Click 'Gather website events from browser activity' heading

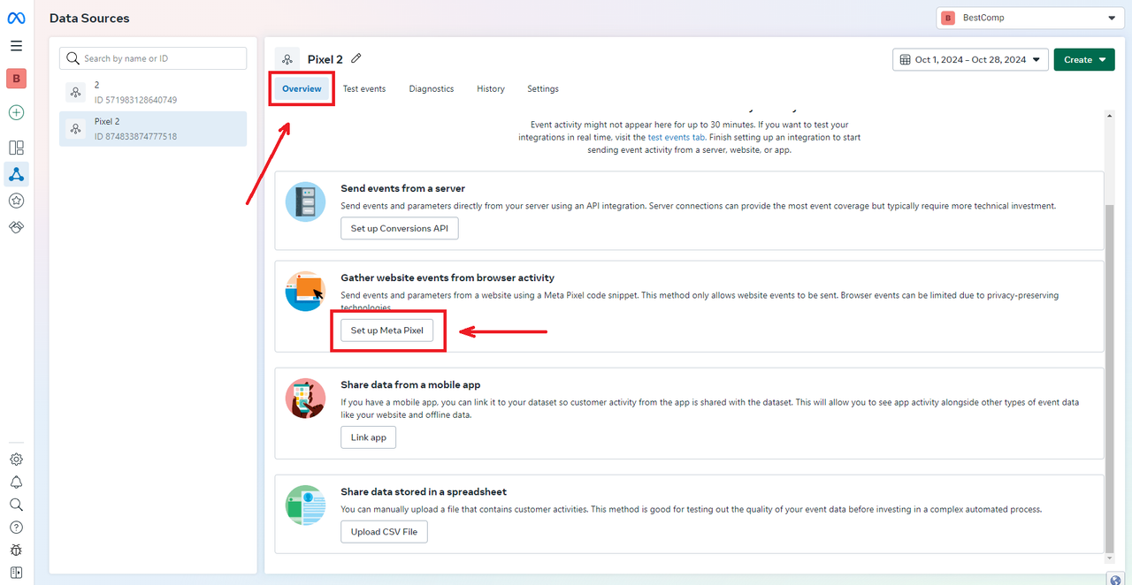[x=447, y=277]
